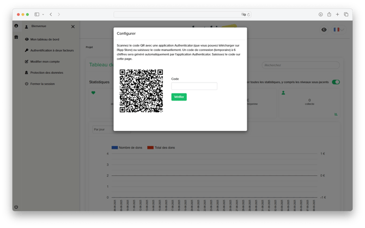Select Modifier mon compte
Viewport: 365px width, 228px height.
[x=42, y=61]
